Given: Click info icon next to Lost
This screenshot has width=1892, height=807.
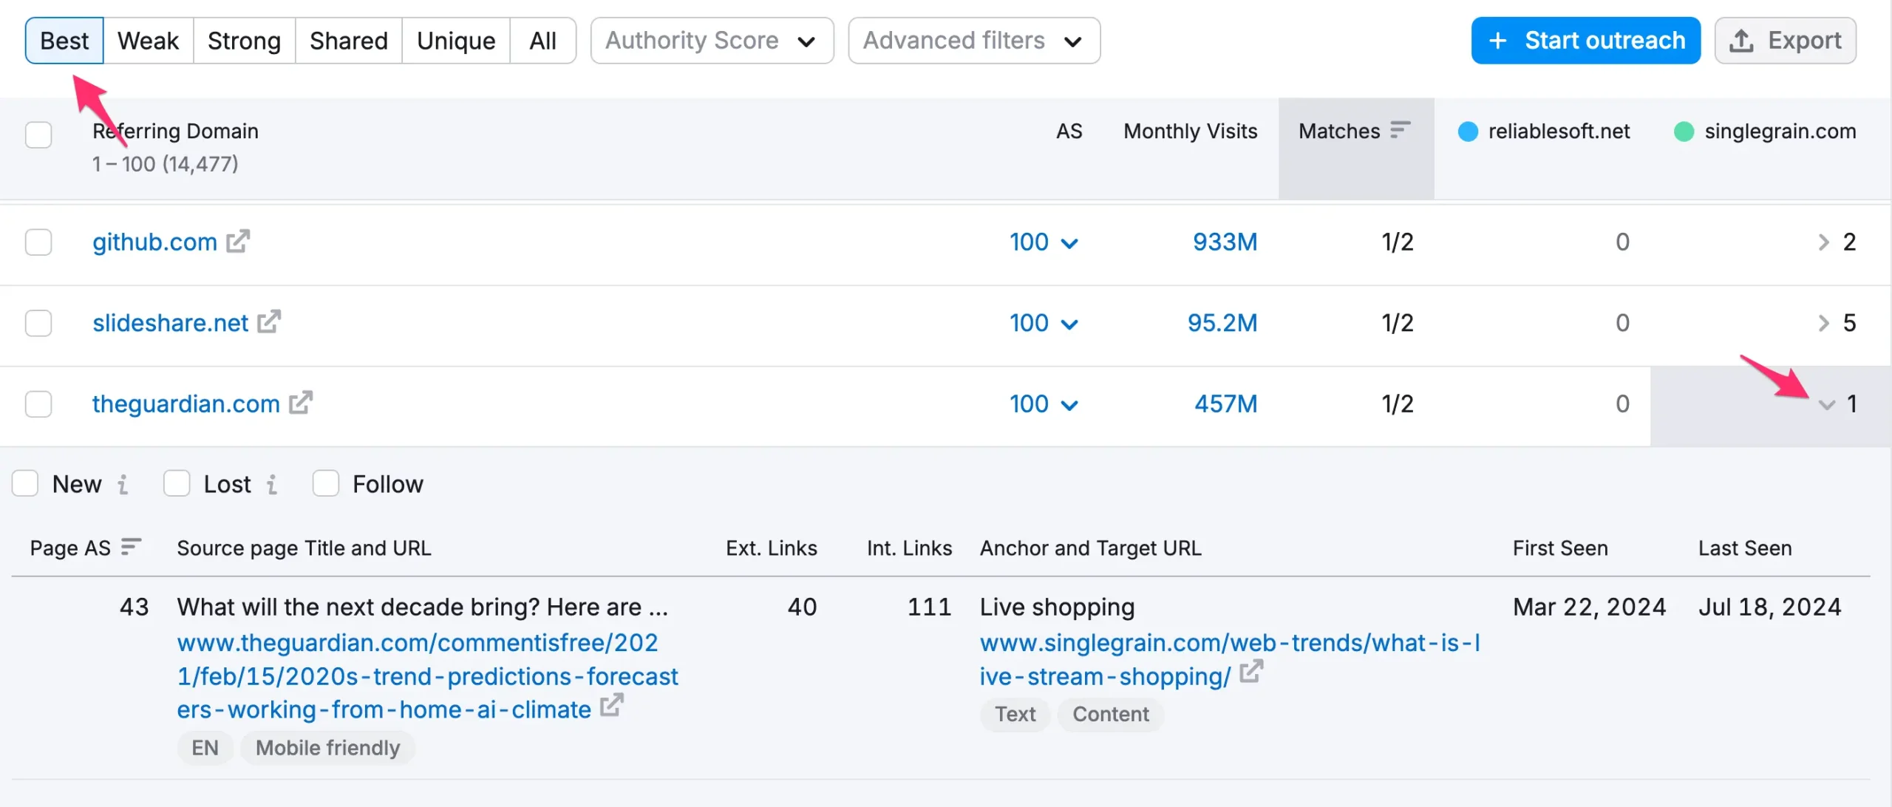Looking at the screenshot, I should [272, 484].
